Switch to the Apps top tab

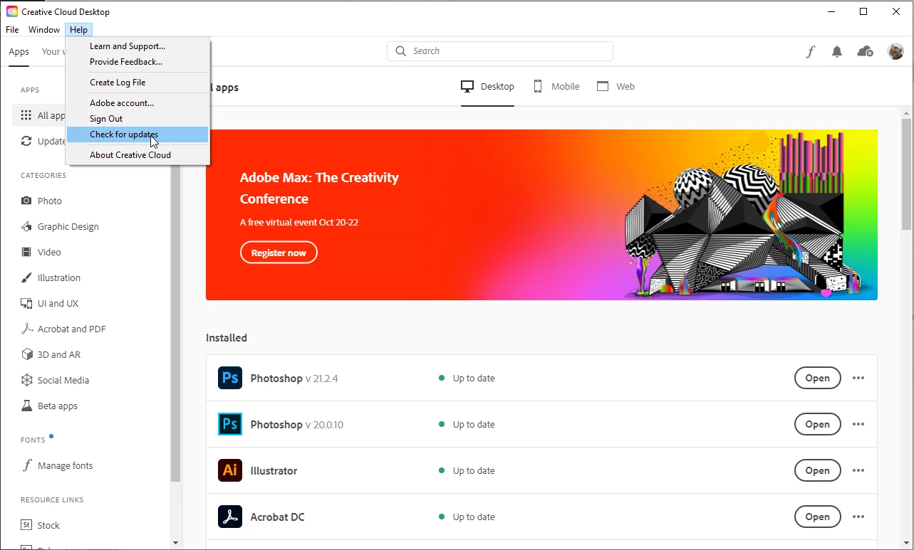click(x=19, y=52)
